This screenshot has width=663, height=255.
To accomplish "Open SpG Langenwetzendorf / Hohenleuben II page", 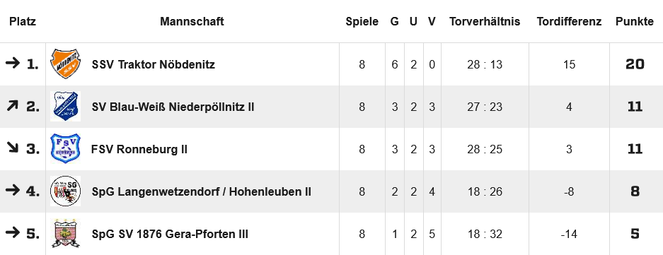I will coord(201,191).
